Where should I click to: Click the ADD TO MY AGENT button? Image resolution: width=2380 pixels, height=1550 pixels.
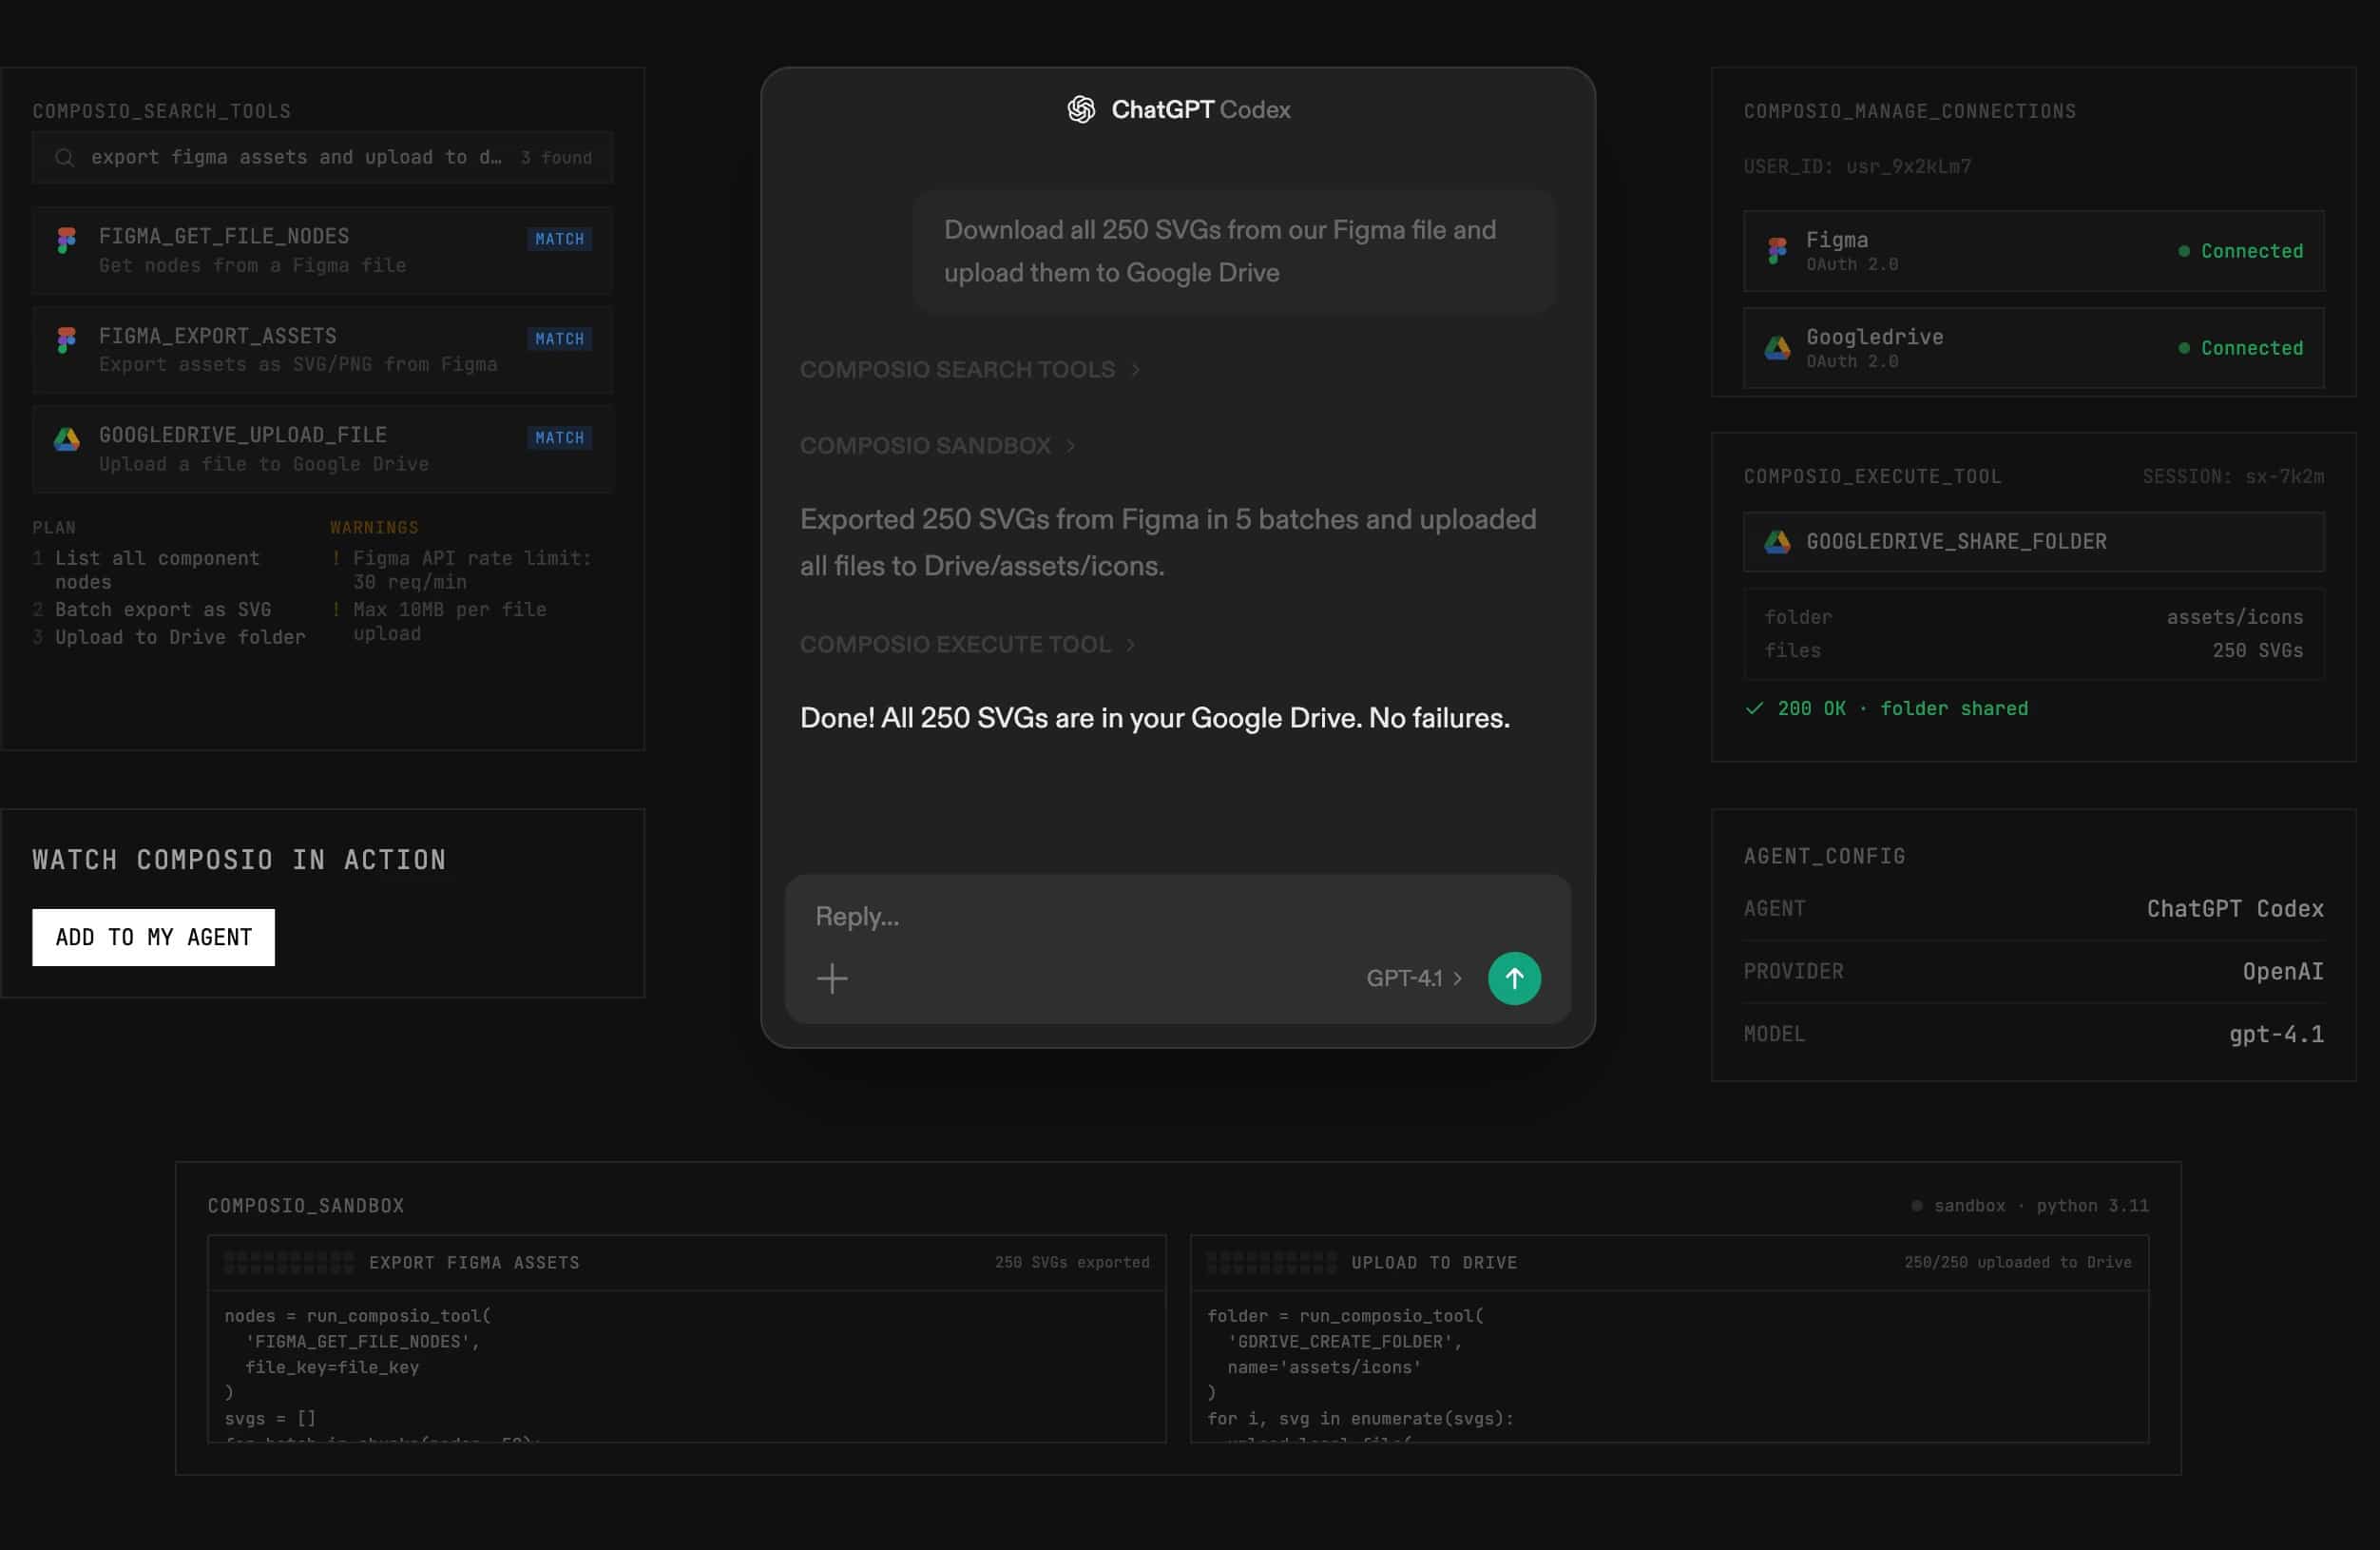153,937
